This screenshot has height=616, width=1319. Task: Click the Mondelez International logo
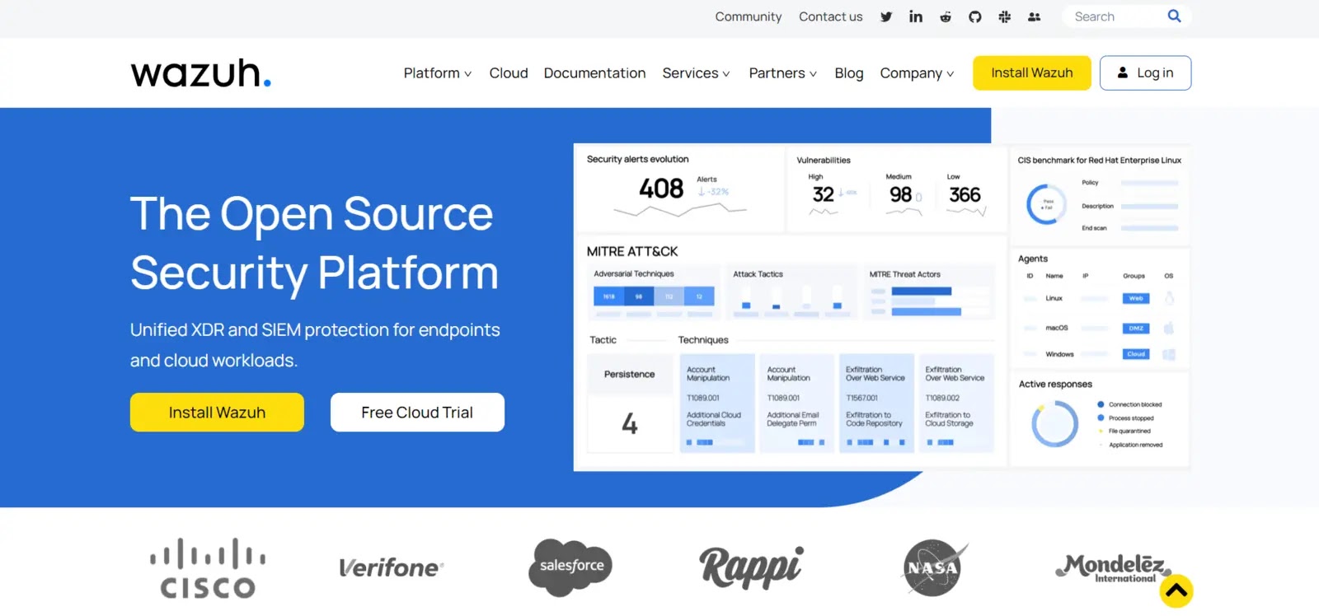point(1114,568)
